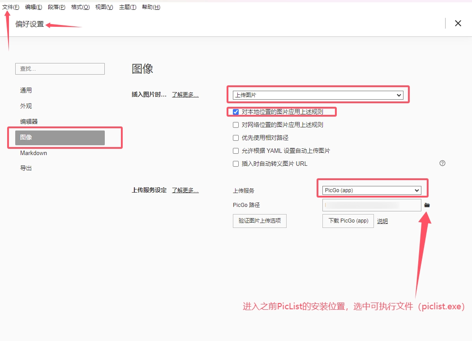
Task: Open the 上传图片 insert-action dropdown
Action: [318, 95]
